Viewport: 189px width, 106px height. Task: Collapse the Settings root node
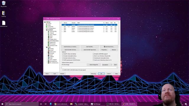(x=45, y=22)
